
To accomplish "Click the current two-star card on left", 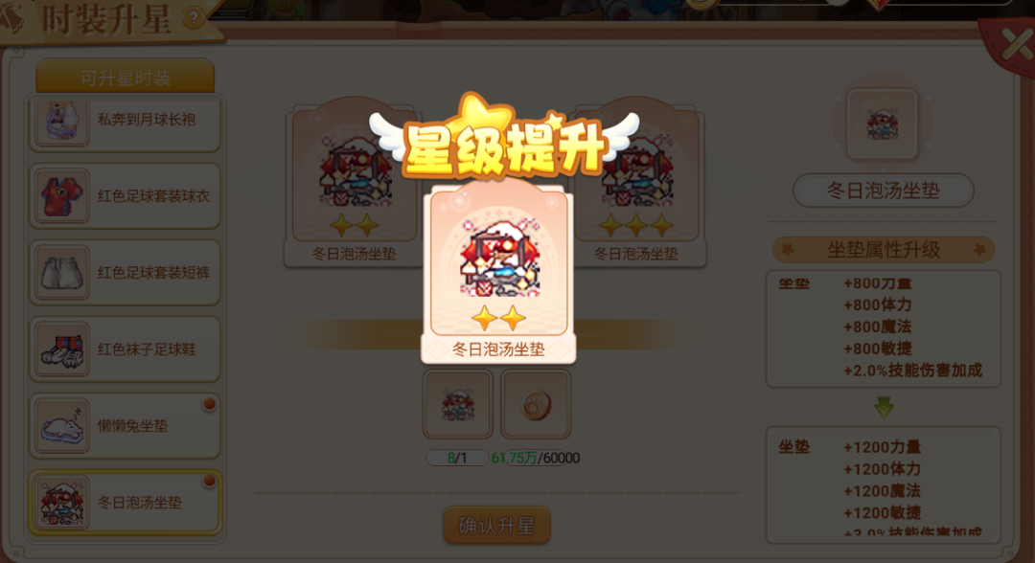I will click(354, 185).
